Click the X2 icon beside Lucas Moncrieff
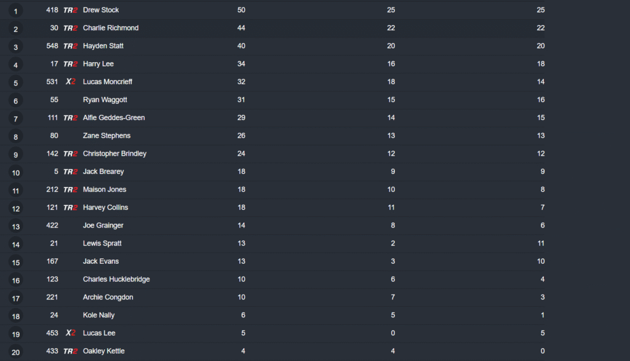This screenshot has height=361, width=630. (70, 82)
